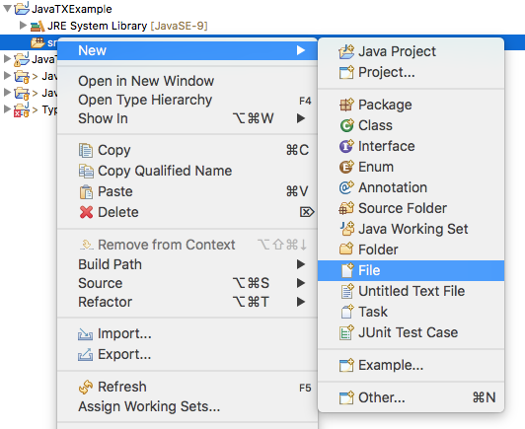The height and width of the screenshot is (429, 525).
Task: Click the "Java Working Set" label
Action: click(x=413, y=229)
